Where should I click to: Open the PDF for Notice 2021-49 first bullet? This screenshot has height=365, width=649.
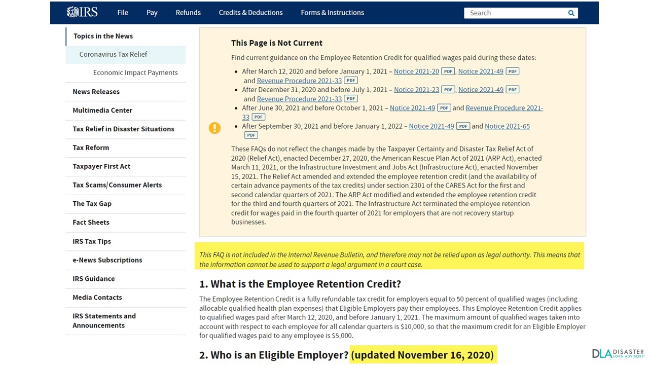click(512, 71)
